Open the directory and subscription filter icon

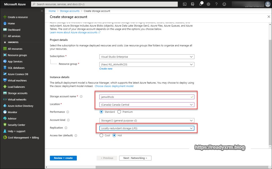(193, 4)
